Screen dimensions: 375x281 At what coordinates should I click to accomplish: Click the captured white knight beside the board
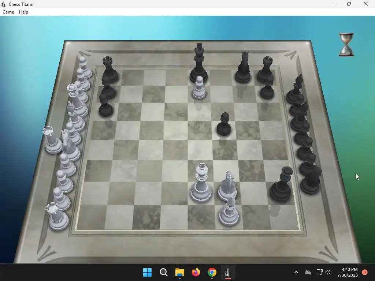tap(70, 145)
